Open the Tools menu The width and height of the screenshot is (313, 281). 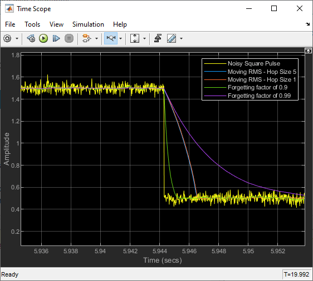[x=32, y=24]
